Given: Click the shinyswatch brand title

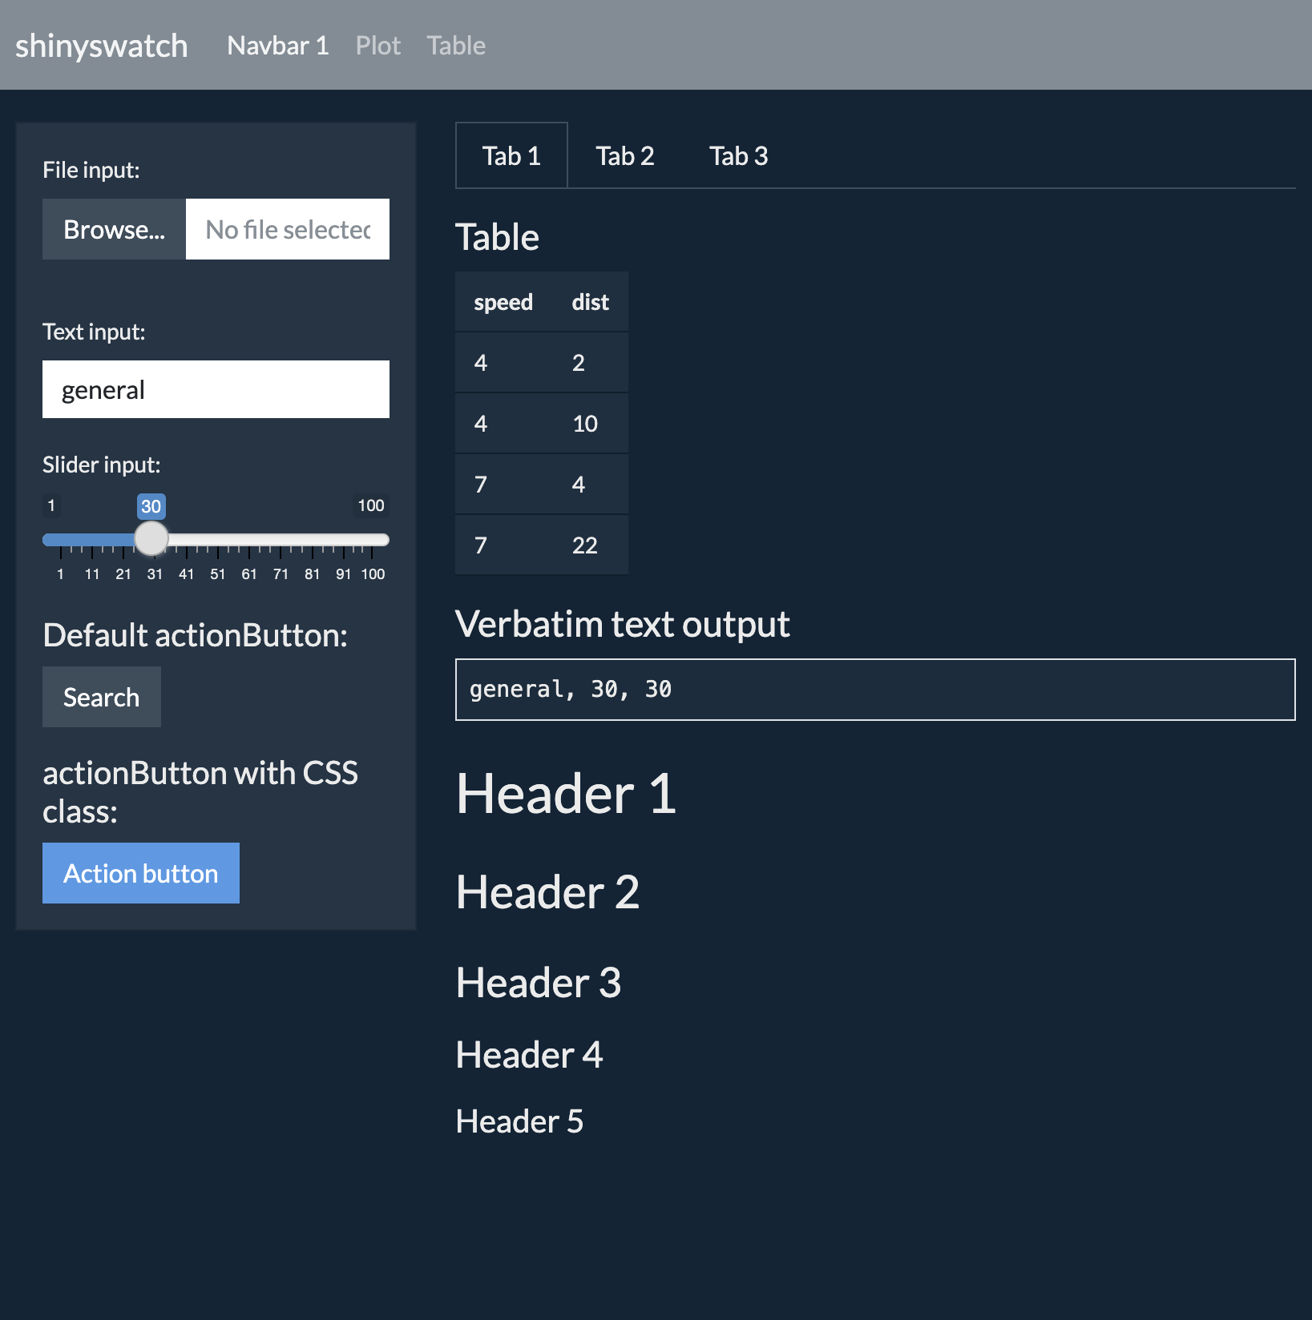Looking at the screenshot, I should [x=101, y=46].
